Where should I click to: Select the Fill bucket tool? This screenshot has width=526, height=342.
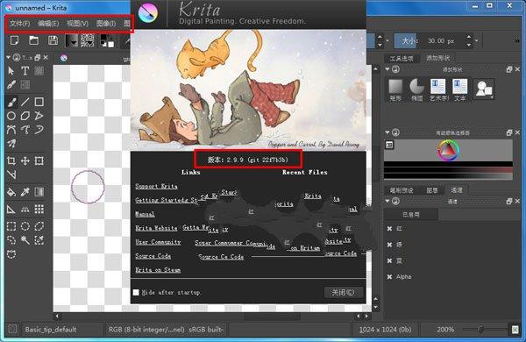point(11,192)
